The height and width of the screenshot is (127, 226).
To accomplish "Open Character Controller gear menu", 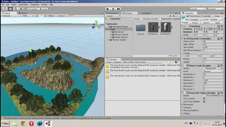I will pos(222,38).
